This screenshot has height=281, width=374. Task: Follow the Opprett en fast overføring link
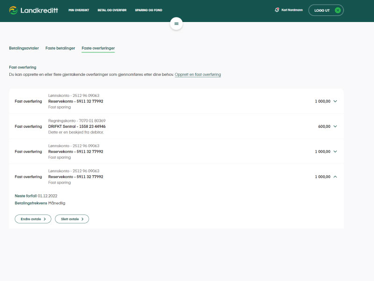pos(198,74)
